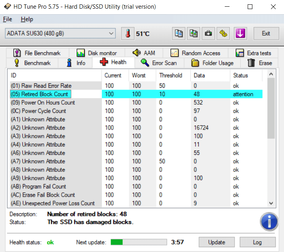Click the Disk monitor chart icon

tap(81, 53)
